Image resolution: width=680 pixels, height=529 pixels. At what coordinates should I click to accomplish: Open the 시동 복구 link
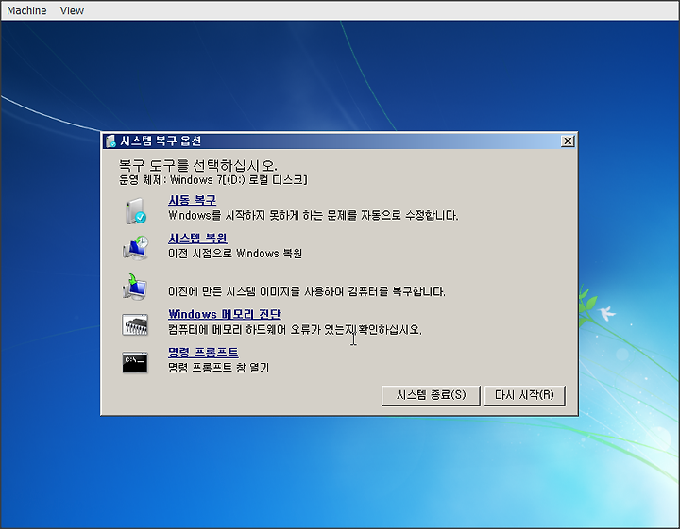tap(192, 200)
